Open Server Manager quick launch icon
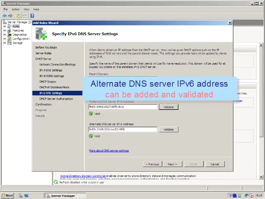 [x=21, y=196]
